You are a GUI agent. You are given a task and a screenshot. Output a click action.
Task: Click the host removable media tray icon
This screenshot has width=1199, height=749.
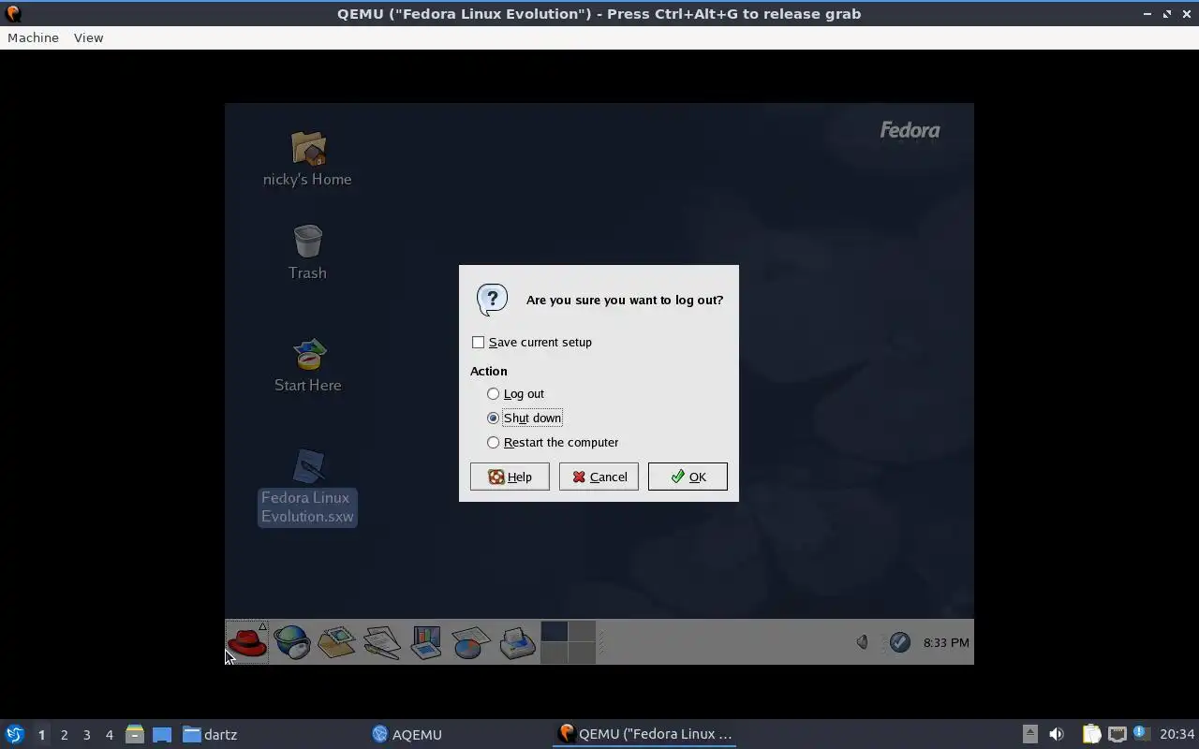(1029, 734)
